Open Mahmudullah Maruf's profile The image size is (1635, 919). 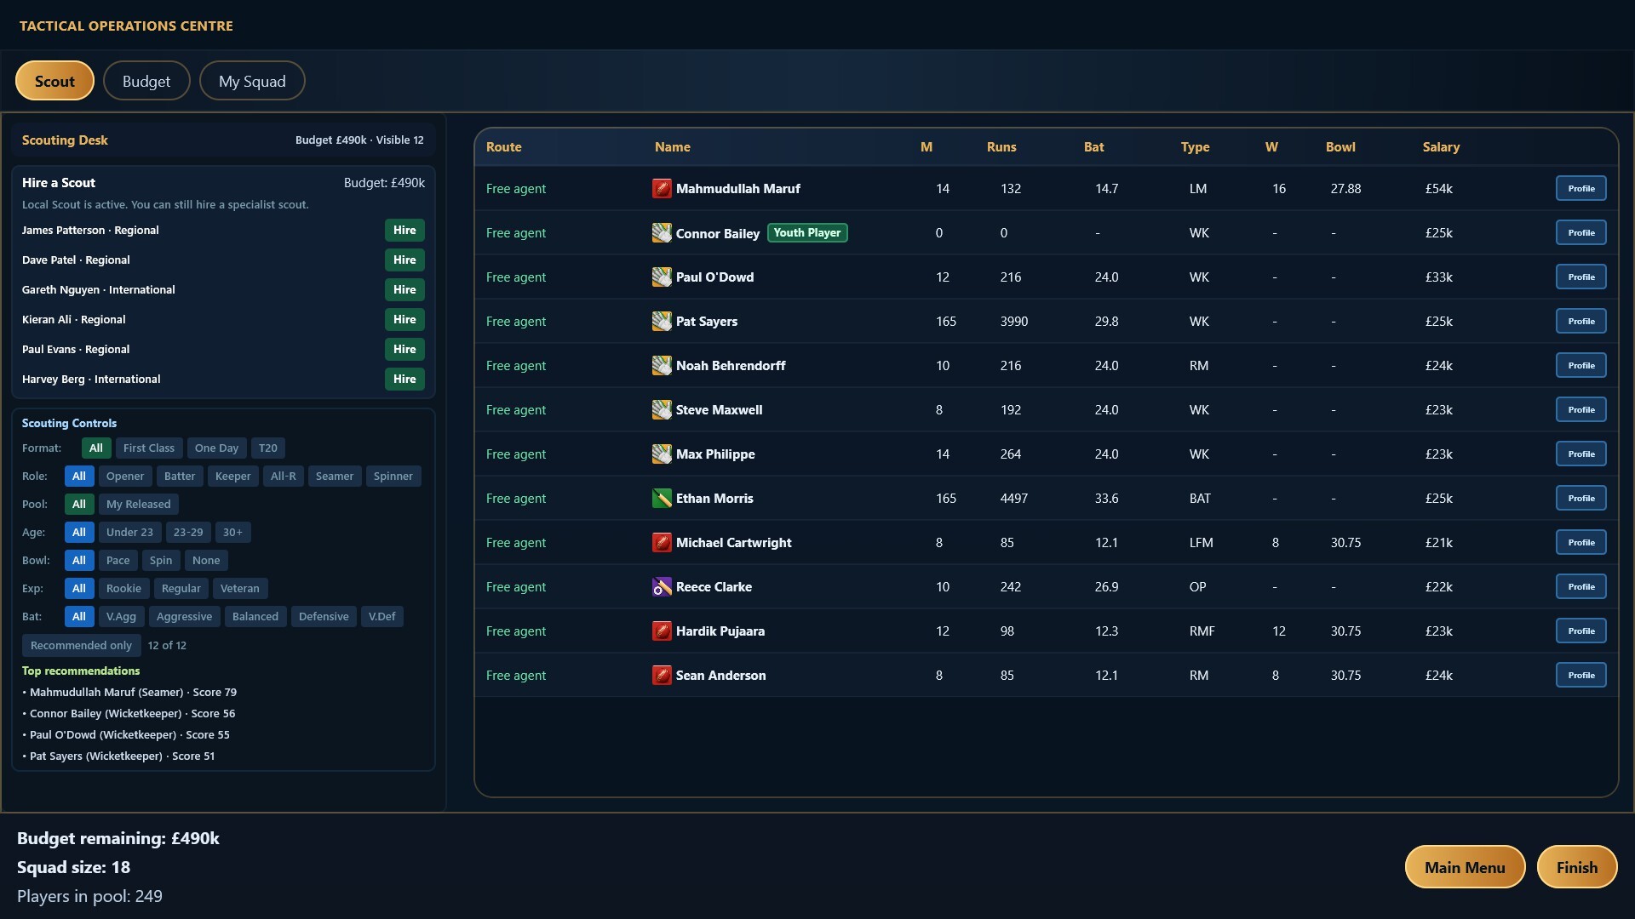[x=1581, y=189]
